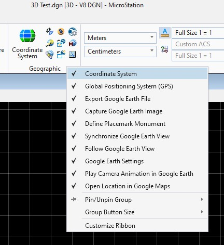
Task: Click the Full Size 1 = 1 scale field
Action: [x=198, y=33]
